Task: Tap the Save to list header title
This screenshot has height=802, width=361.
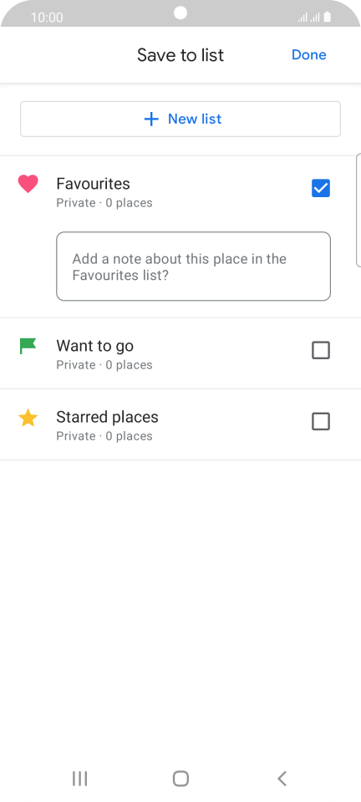Action: click(180, 55)
